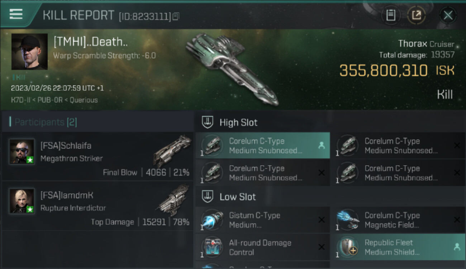Image resolution: width=466 pixels, height=269 pixels.
Task: Open the hamburger menu icon
Action: pos(16,14)
